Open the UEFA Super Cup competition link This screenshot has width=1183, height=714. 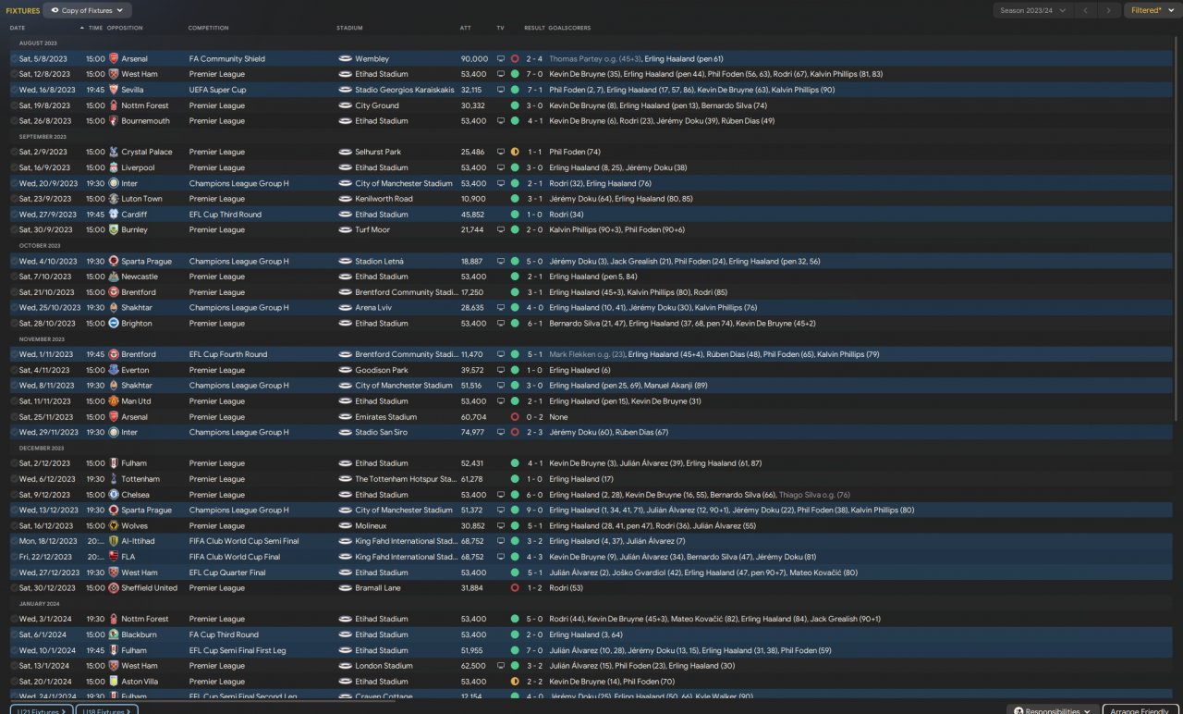(x=217, y=90)
